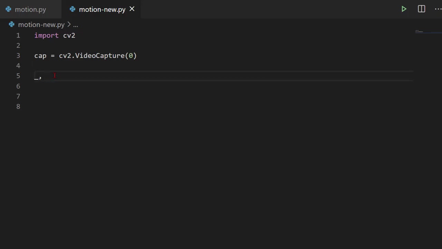Viewport: 442px width, 249px height.
Task: Click the breadcrumb chevron separator
Action: click(69, 25)
